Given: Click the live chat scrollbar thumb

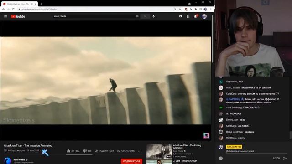Looking at the screenshot, I should pos(290,135).
